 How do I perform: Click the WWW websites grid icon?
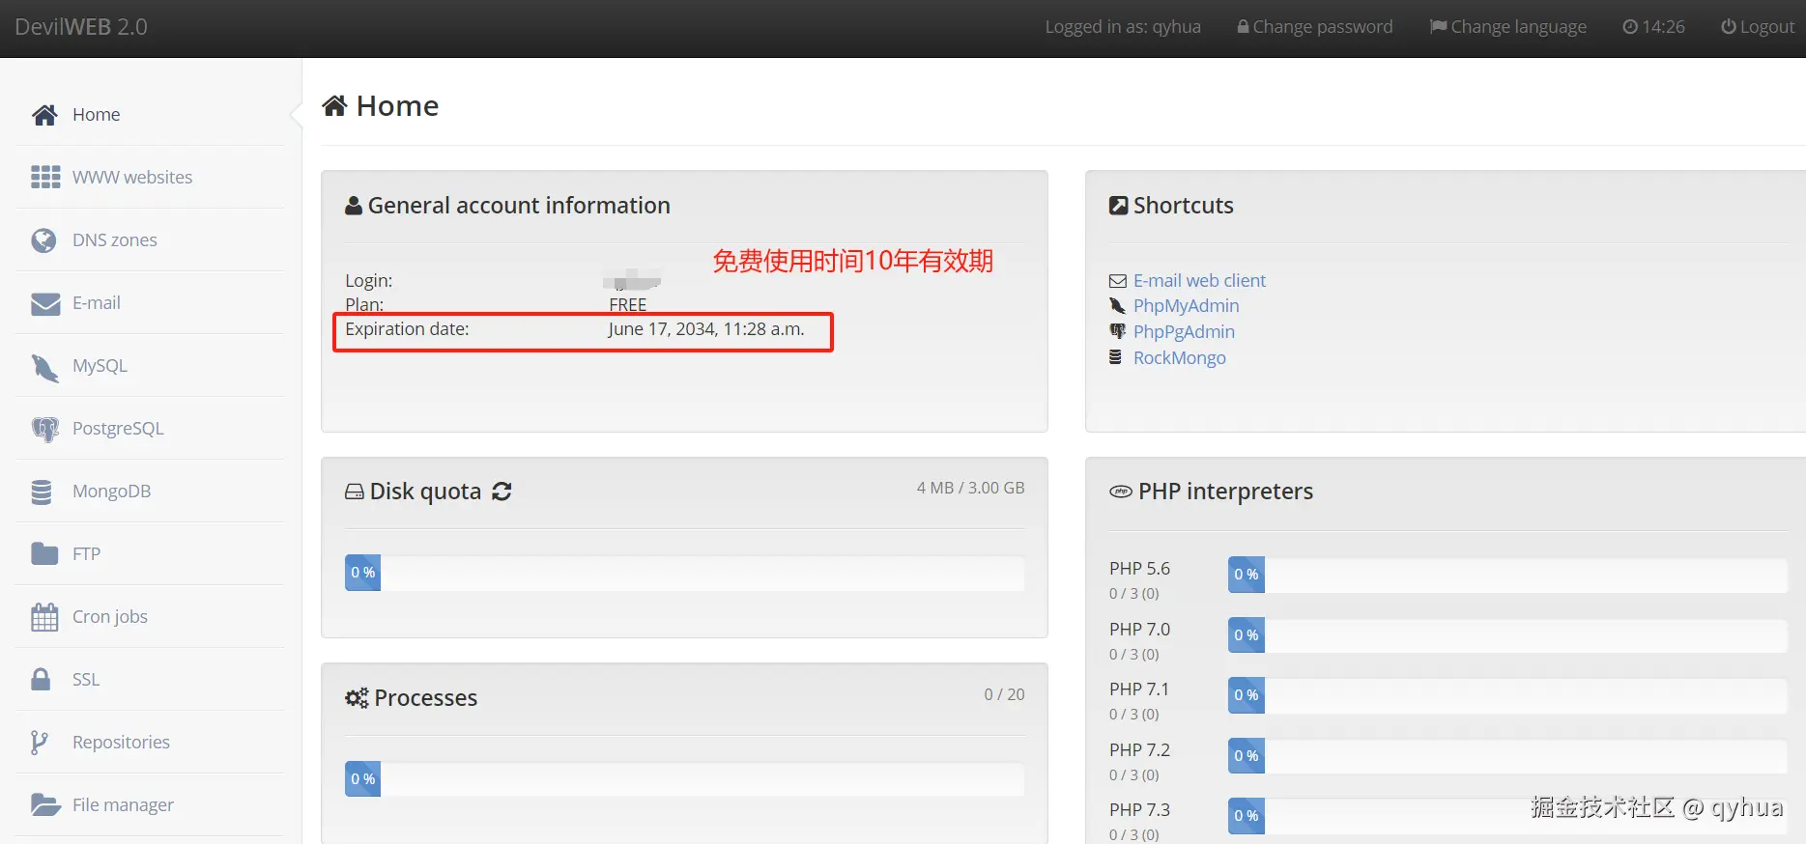tap(45, 178)
